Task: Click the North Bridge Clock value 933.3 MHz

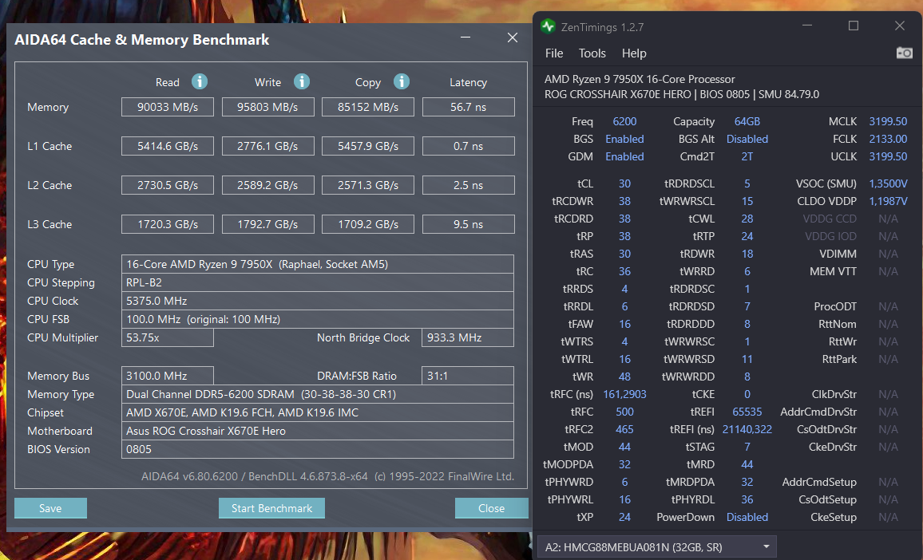Action: click(468, 337)
